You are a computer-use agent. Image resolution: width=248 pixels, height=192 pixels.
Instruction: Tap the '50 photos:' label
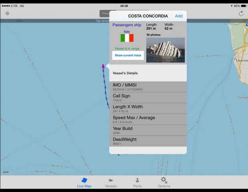click(154, 35)
